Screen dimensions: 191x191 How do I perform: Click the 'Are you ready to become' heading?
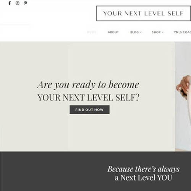pyautogui.click(x=88, y=85)
